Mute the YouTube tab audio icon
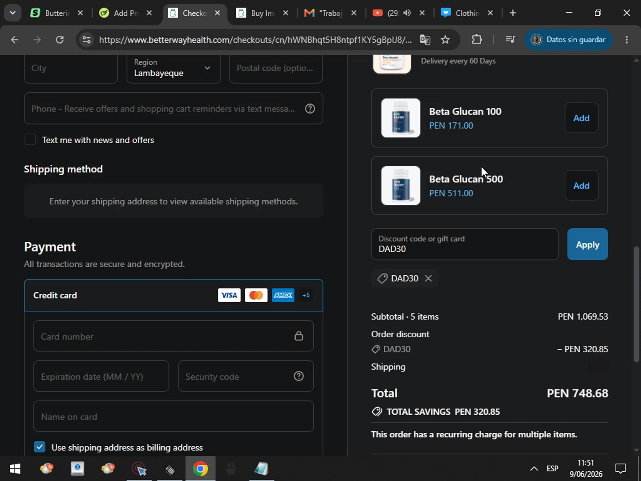Image resolution: width=641 pixels, height=481 pixels. (x=407, y=13)
